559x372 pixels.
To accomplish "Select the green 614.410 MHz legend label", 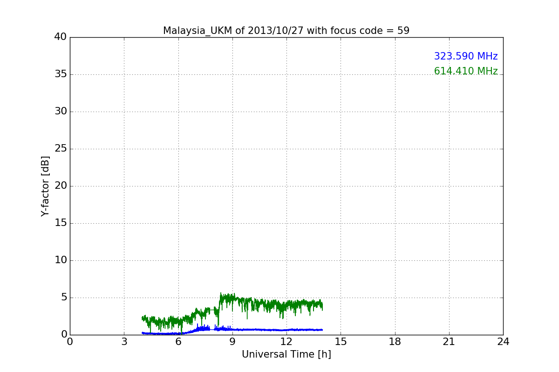I will [x=466, y=71].
